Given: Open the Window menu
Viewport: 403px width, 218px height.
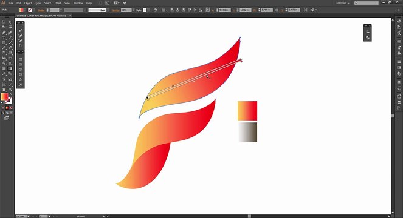Looking at the screenshot, I should click(x=78, y=3).
